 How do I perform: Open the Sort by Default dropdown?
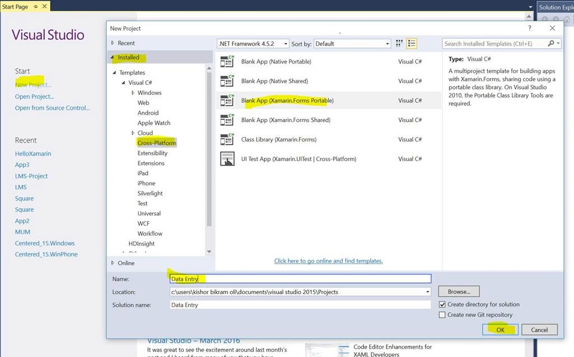click(353, 44)
